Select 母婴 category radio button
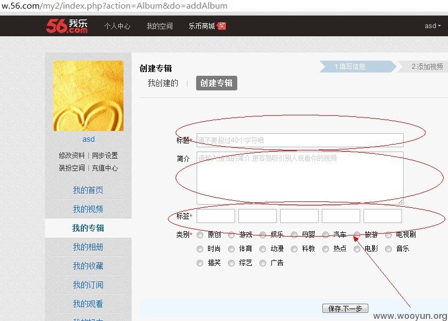Screen dimensions: 448x321 tap(294, 235)
